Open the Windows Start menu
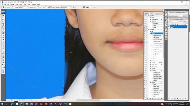190x106 pixels. 2,104
